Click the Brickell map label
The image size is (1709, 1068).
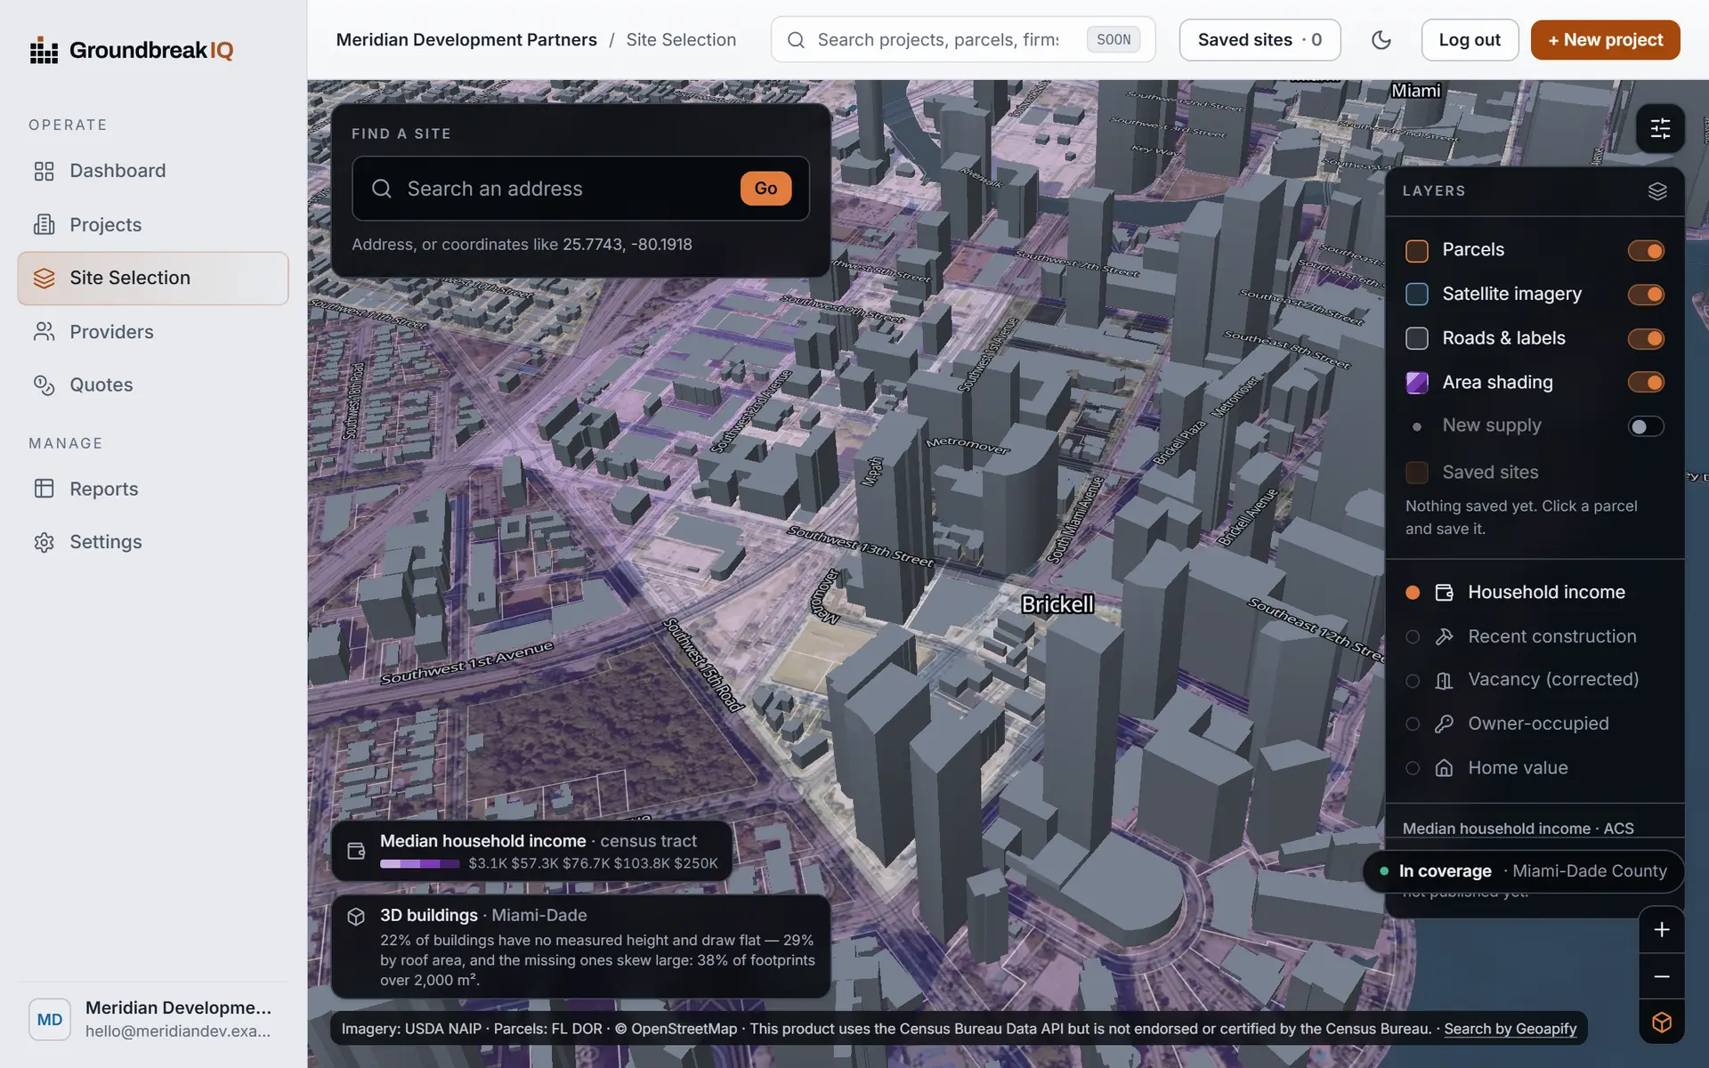click(x=1057, y=605)
